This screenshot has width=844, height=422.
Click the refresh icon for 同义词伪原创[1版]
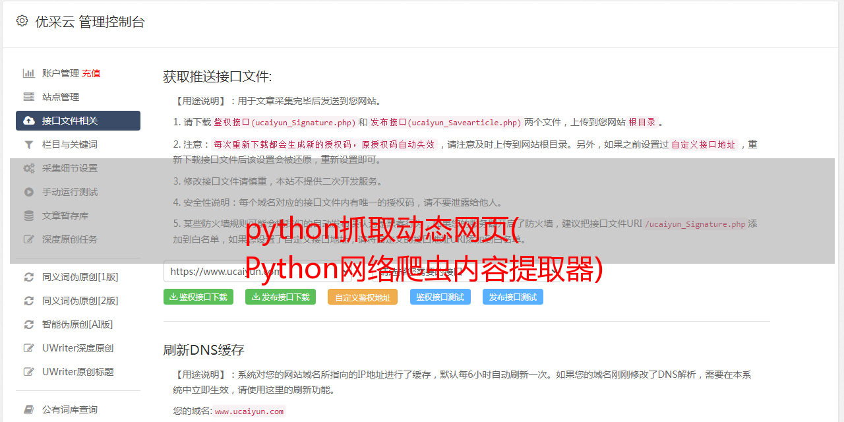pyautogui.click(x=29, y=277)
